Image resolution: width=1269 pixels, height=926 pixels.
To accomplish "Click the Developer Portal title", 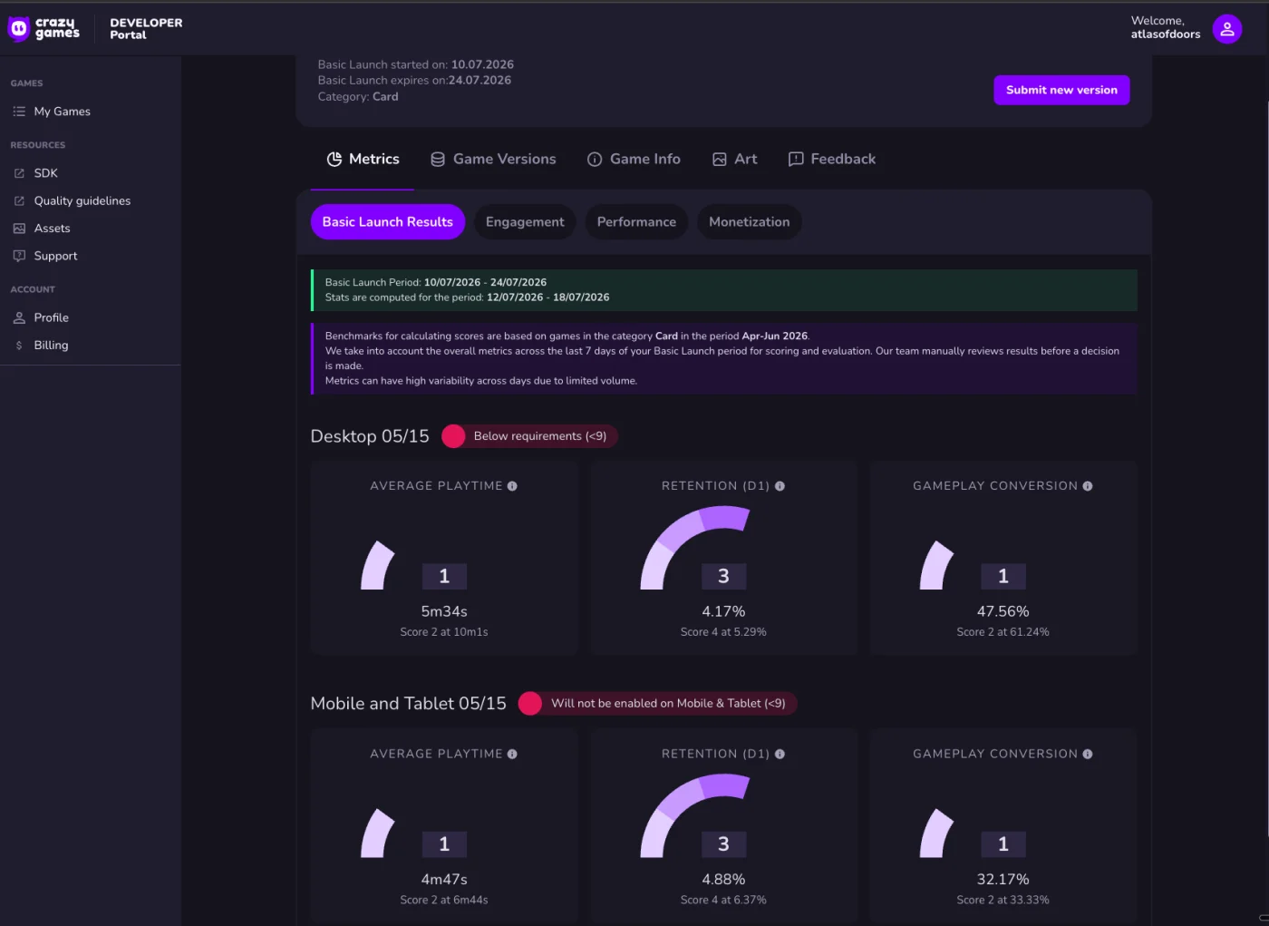I will [x=146, y=29].
